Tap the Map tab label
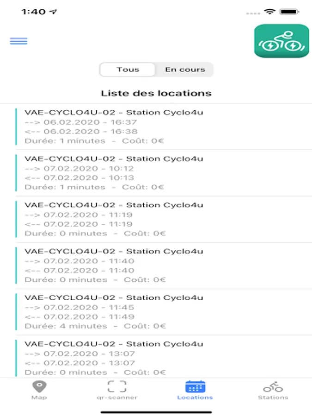The height and width of the screenshot is (417, 312). coord(39,398)
